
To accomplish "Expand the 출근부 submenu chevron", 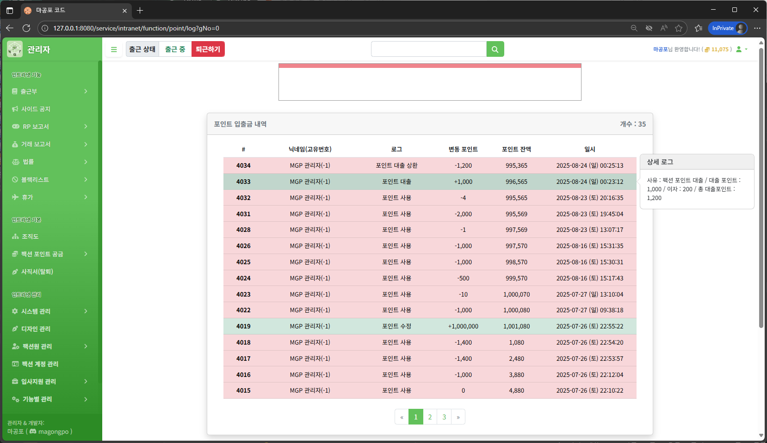I will (x=86, y=91).
